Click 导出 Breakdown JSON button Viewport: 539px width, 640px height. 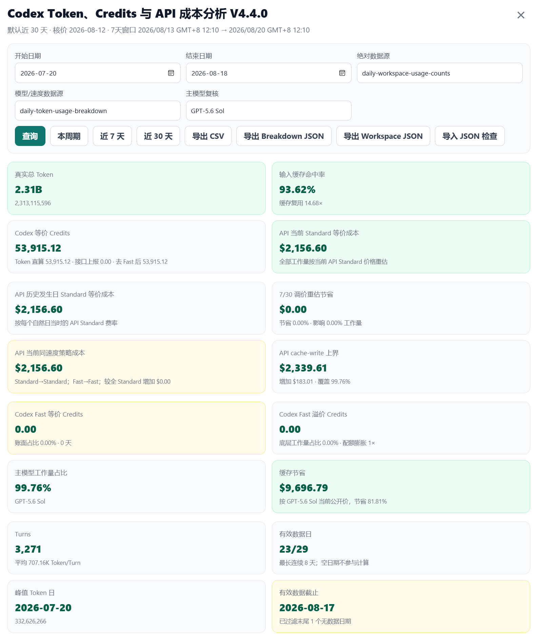284,136
